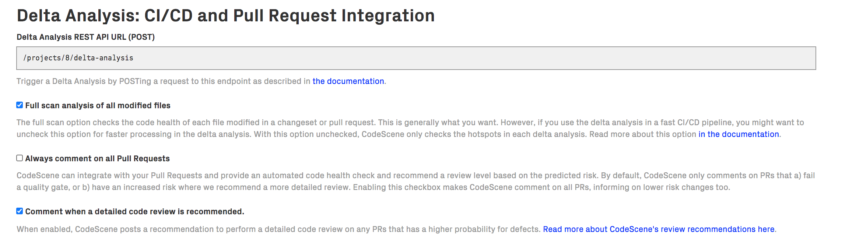This screenshot has height=243, width=842.
Task: Click the "Always comment on all Pull Requests" label
Action: [x=97, y=159]
